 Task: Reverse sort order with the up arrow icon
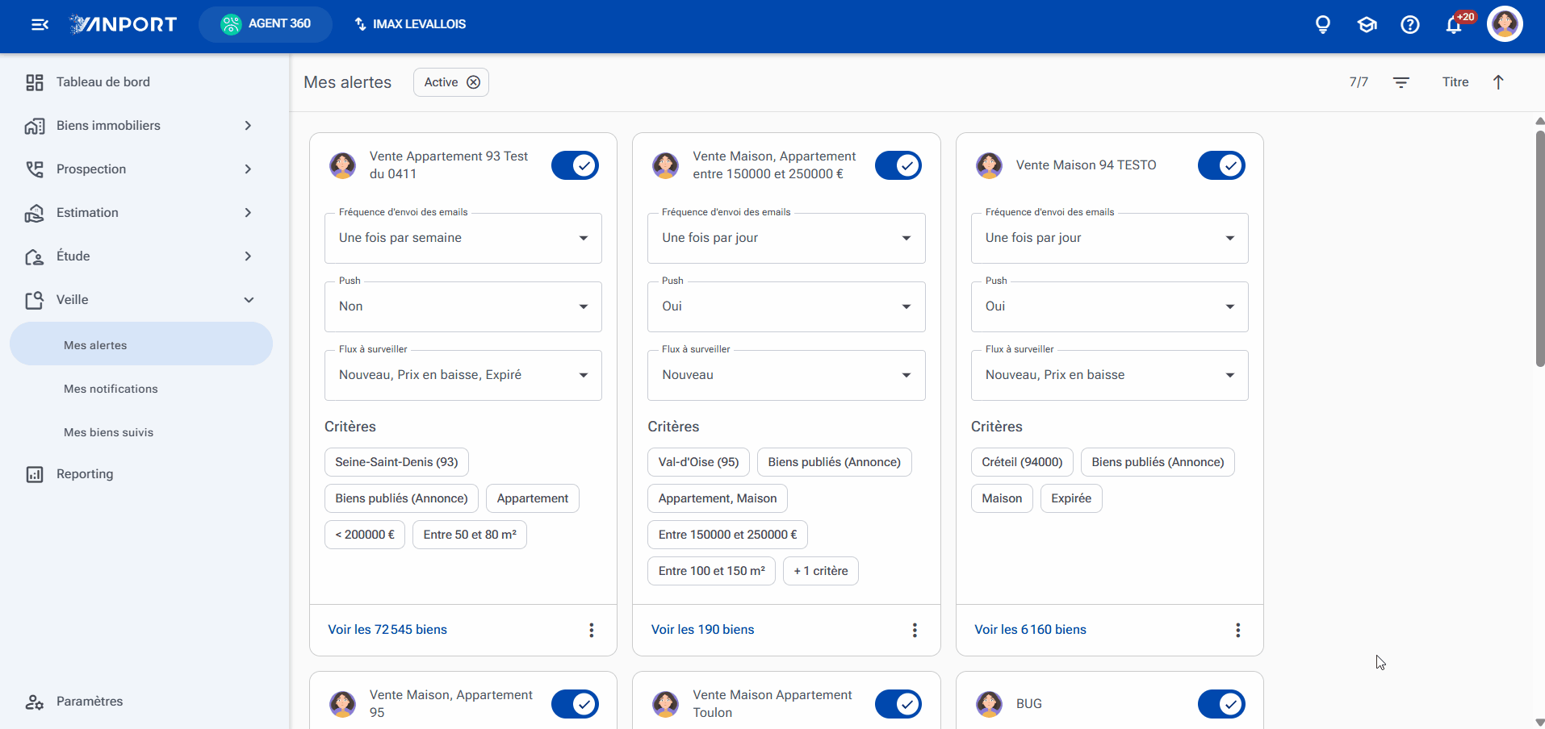(x=1498, y=82)
